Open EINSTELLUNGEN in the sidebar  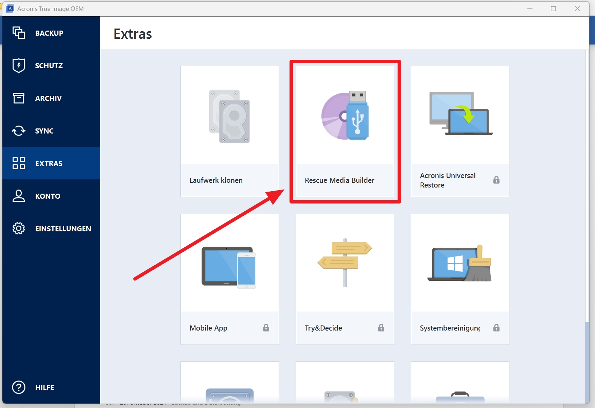(x=51, y=228)
